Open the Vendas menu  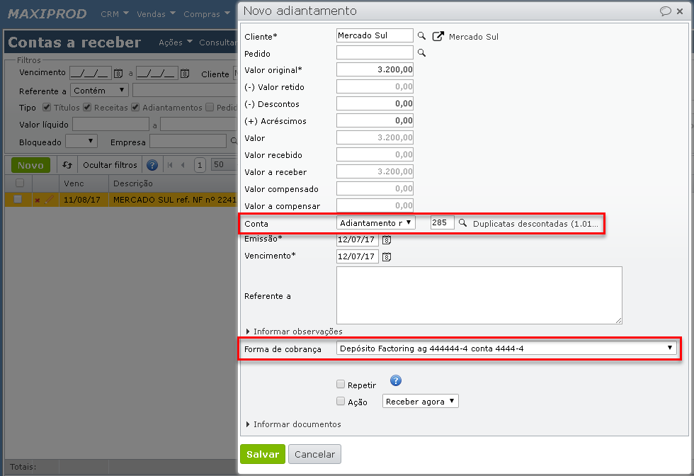click(x=156, y=13)
